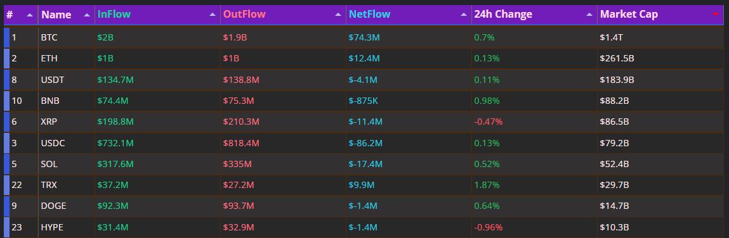The width and height of the screenshot is (729, 238).
Task: Click the 24h Change header label
Action: (x=503, y=15)
